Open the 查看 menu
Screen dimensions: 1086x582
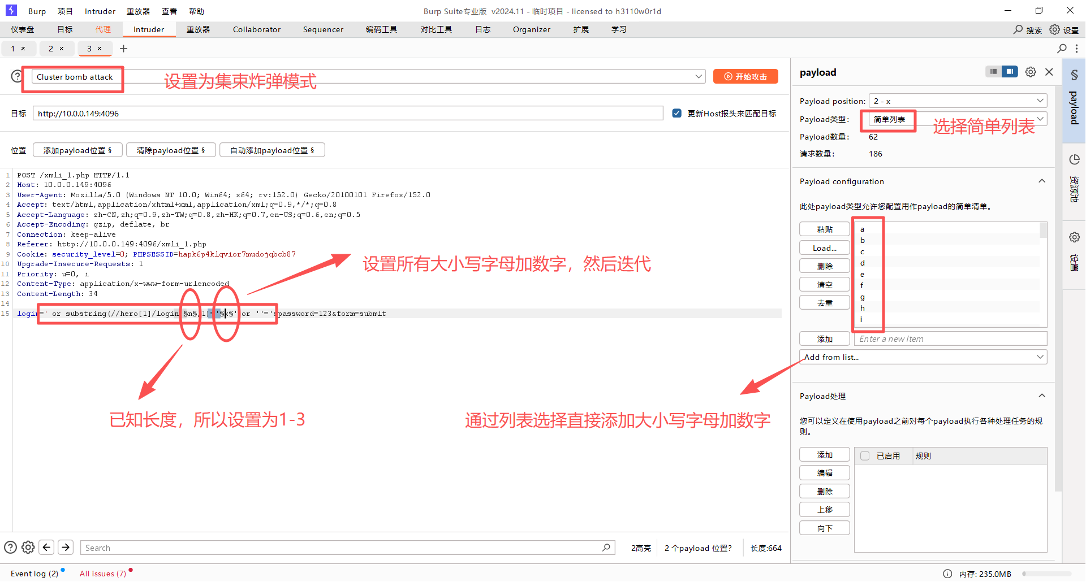(169, 11)
